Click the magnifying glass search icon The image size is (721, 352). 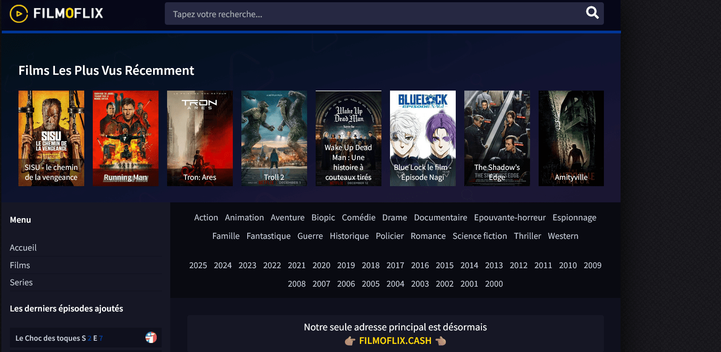click(x=592, y=13)
